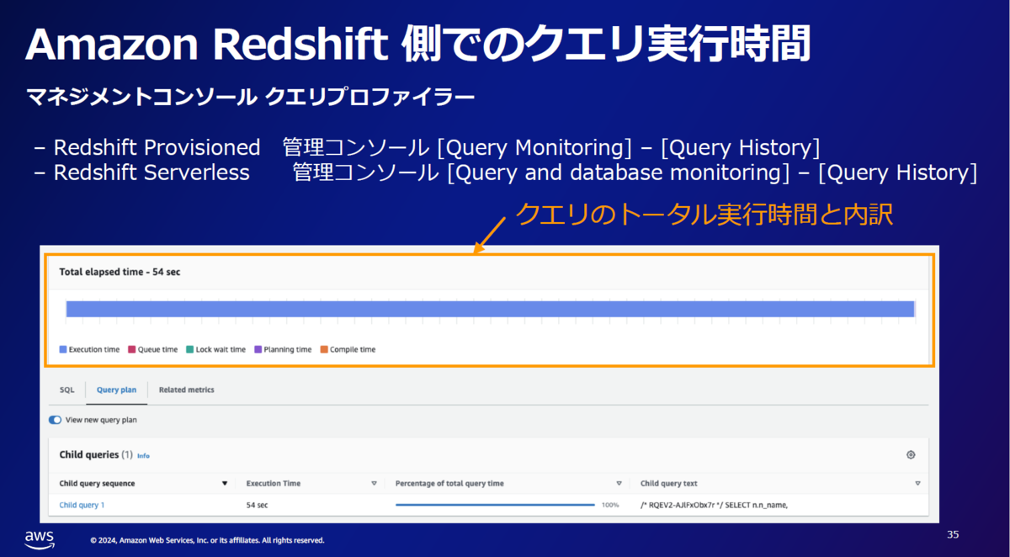Screen dimensions: 1010x557
Task: Click the '54 sec' execution time cell
Action: click(257, 506)
